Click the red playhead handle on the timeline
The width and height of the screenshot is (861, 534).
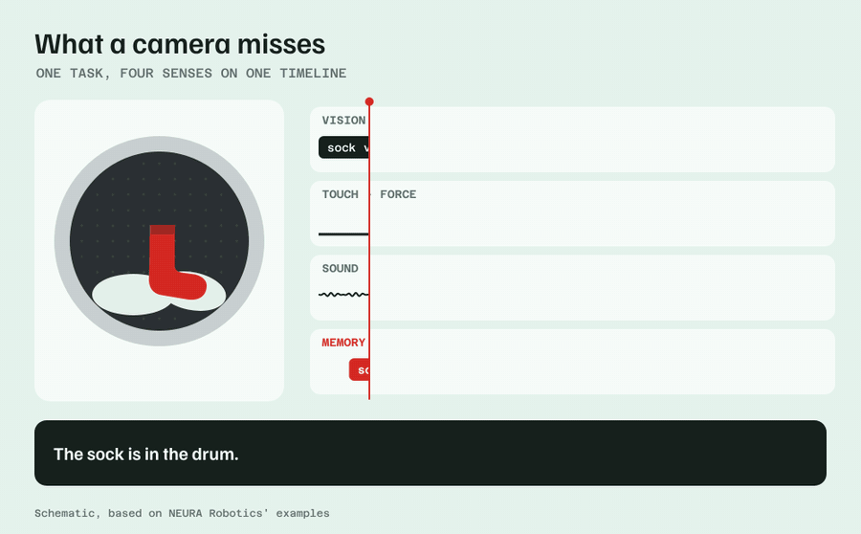coord(369,101)
